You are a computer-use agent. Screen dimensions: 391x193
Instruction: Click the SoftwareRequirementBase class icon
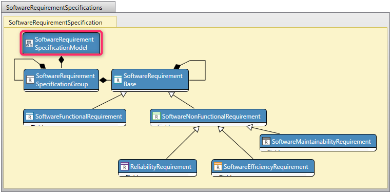(118, 80)
